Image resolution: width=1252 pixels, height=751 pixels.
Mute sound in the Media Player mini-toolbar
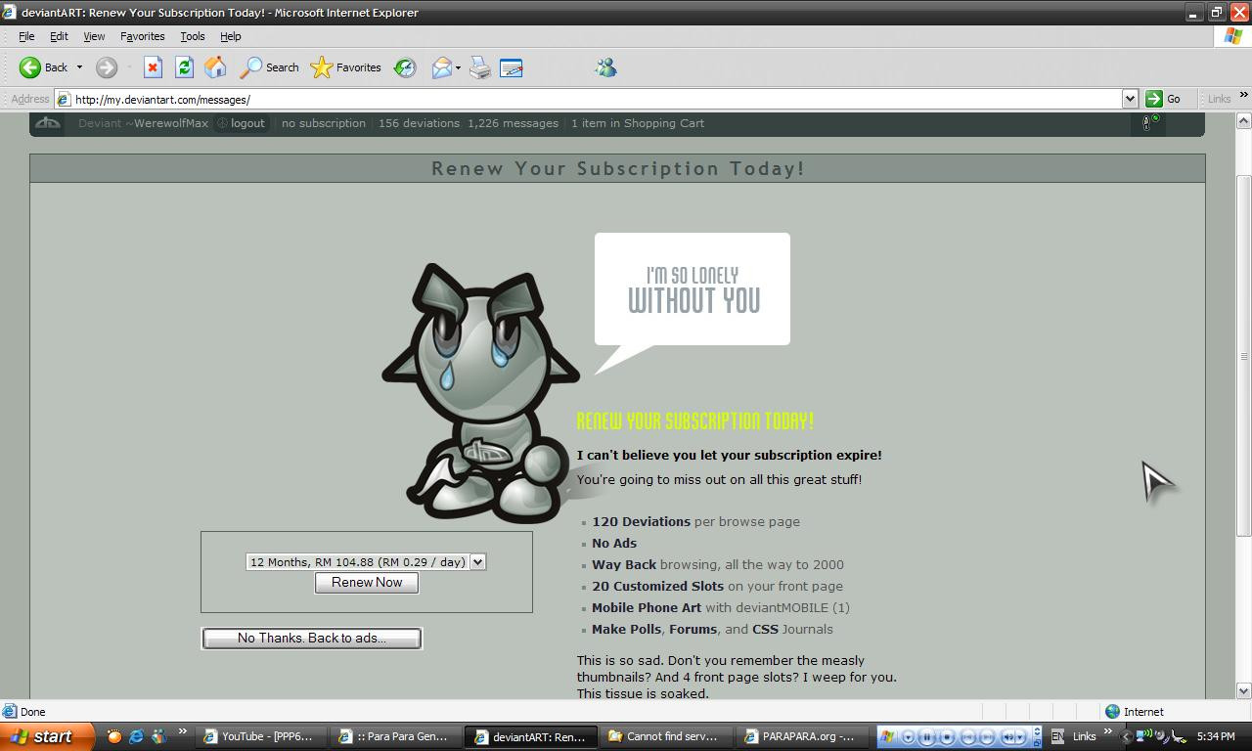1007,736
